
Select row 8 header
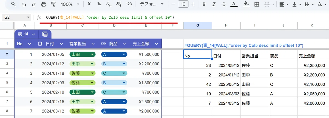point(7,111)
